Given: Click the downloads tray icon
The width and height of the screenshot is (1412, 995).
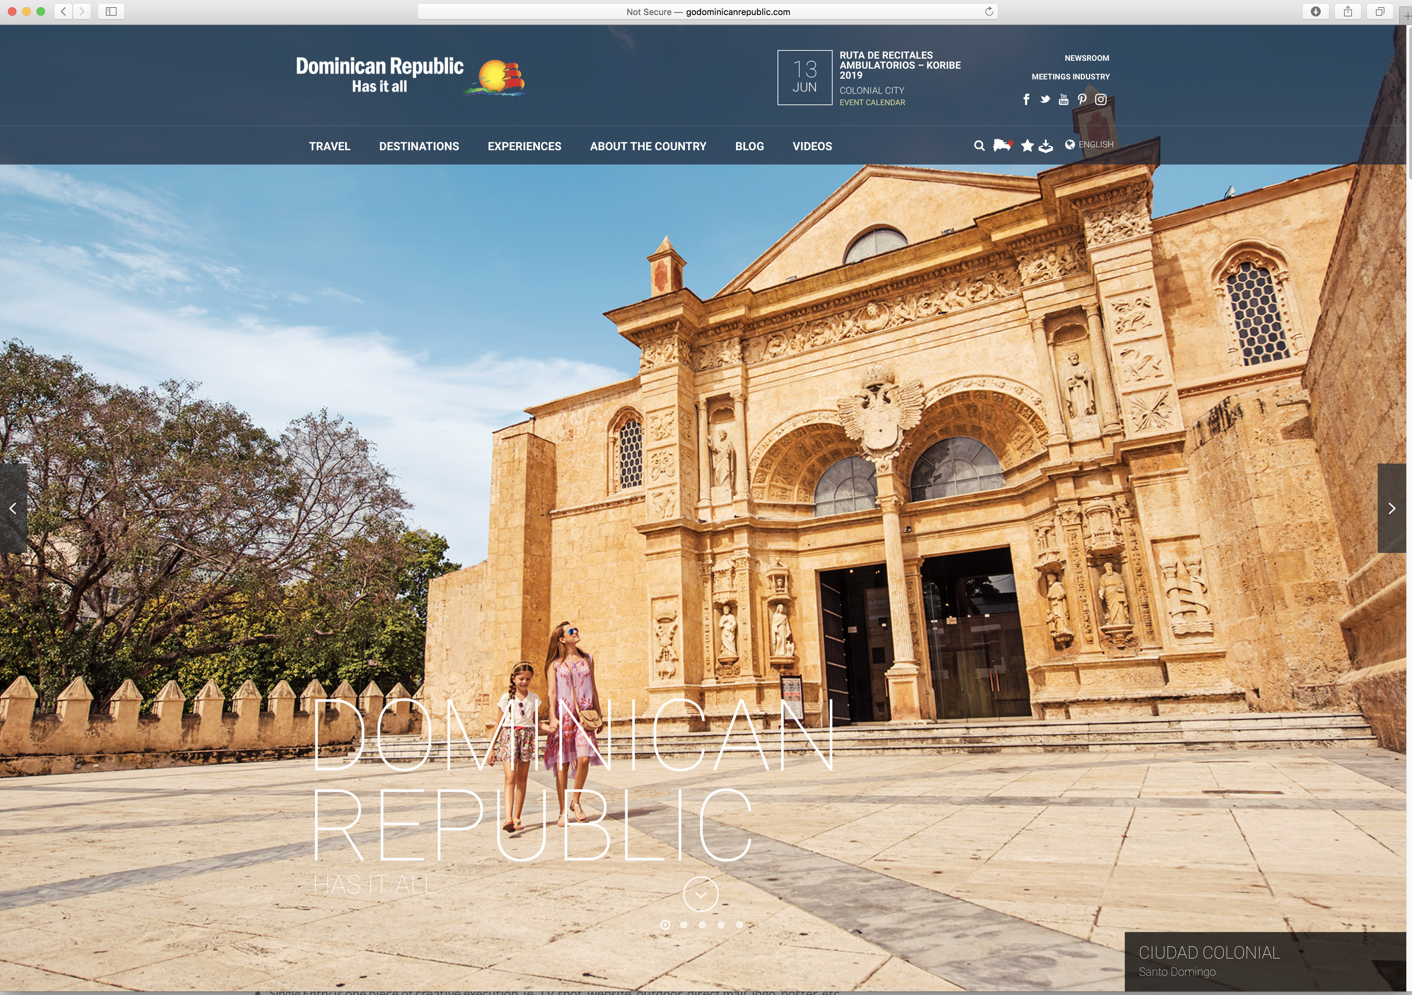Looking at the screenshot, I should 1045,146.
